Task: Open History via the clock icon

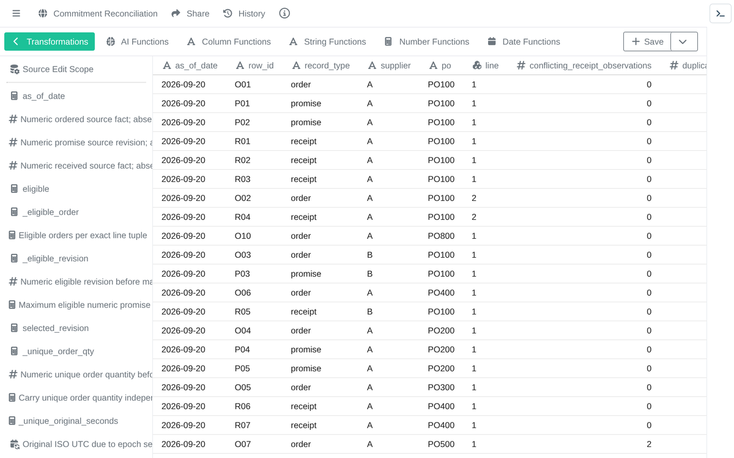Action: (228, 13)
